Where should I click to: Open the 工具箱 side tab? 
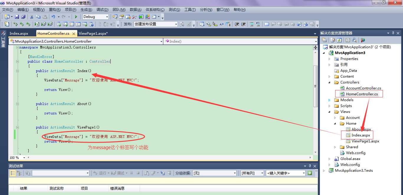click(x=3, y=39)
